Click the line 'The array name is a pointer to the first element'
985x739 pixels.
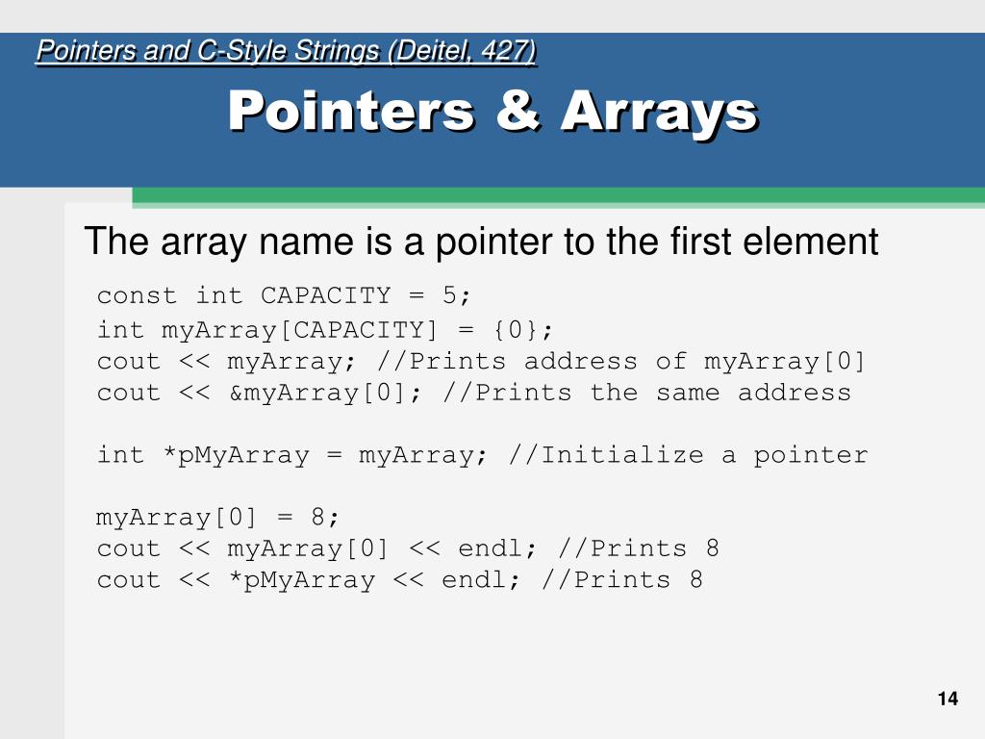pos(481,242)
